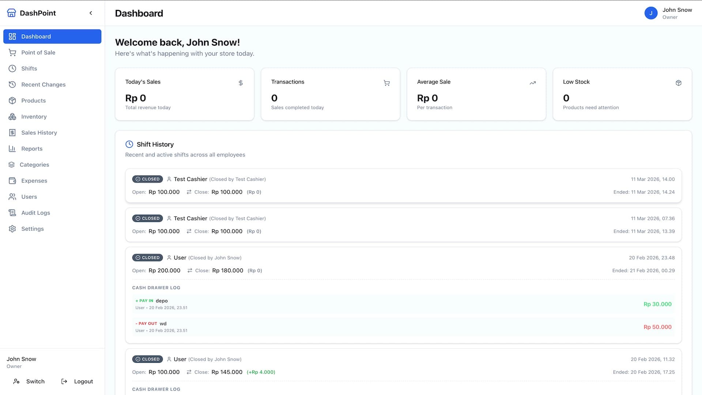This screenshot has width=702, height=395.
Task: Open the John Snow profile avatar
Action: pyautogui.click(x=651, y=13)
